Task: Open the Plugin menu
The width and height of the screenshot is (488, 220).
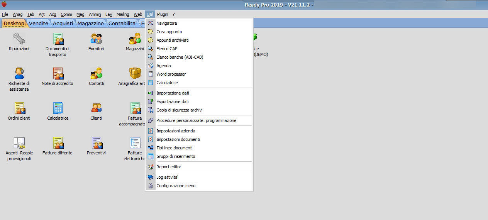Action: (x=163, y=14)
